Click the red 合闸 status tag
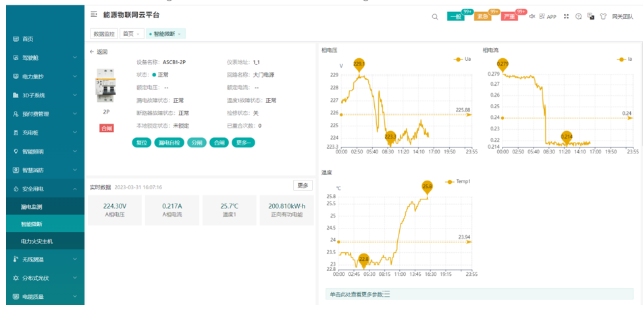 click(x=106, y=128)
